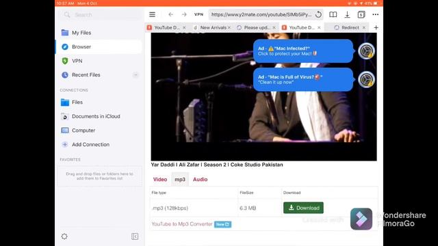Open settings gear in sidebar
The height and width of the screenshot is (246, 438).
64,236
